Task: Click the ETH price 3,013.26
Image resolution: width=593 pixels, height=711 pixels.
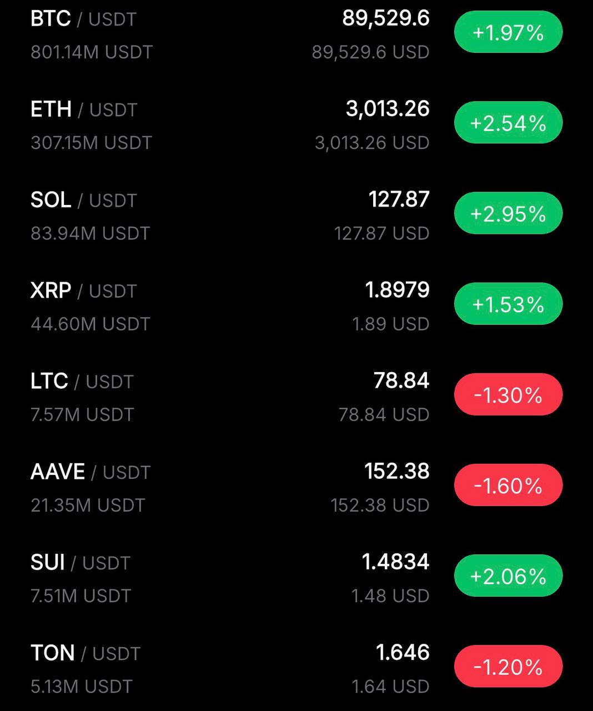Action: tap(388, 109)
